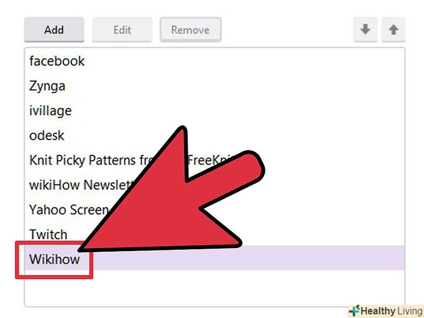This screenshot has height=318, width=424.
Task: Click the Add button
Action: pyautogui.click(x=54, y=30)
